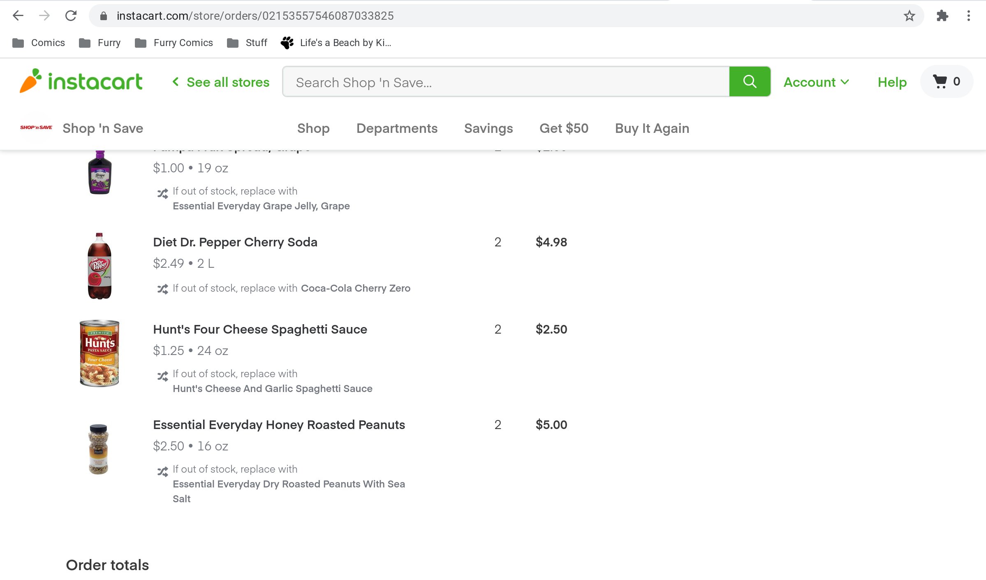
Task: Click the grape fruit spread product image
Action: pyautogui.click(x=100, y=172)
